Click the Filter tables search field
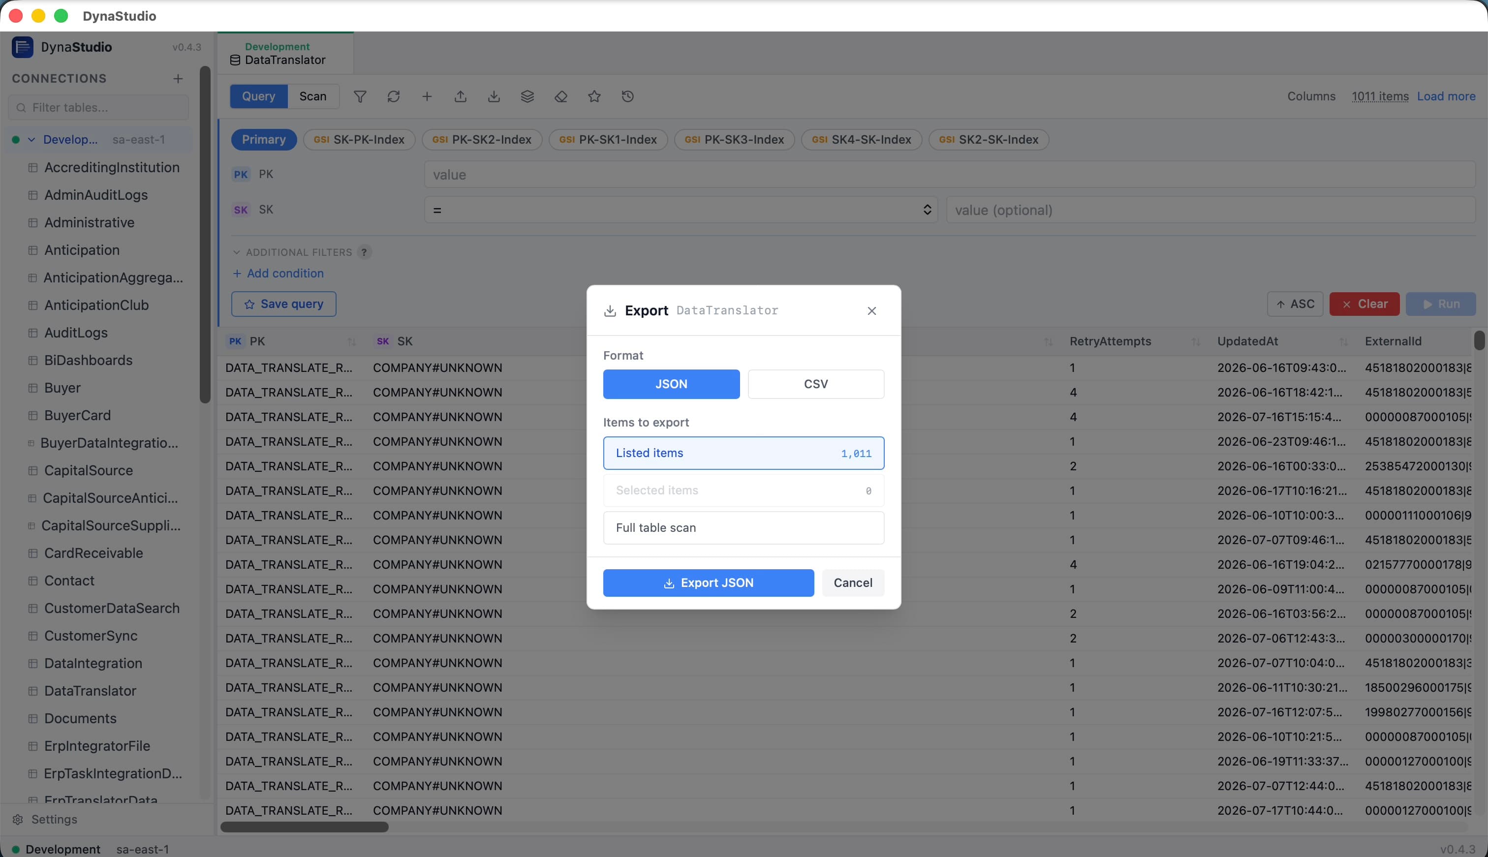 [x=99, y=108]
